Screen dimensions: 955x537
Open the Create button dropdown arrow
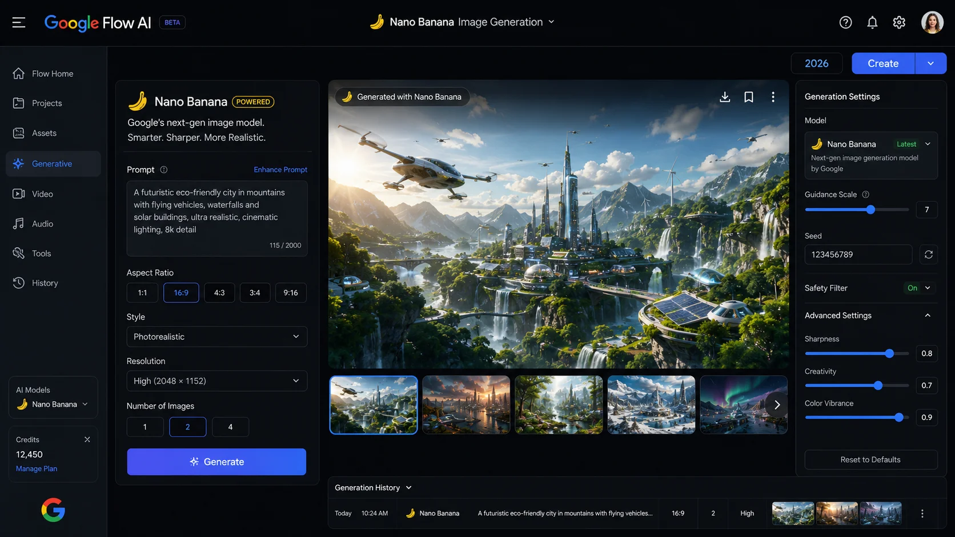point(930,63)
